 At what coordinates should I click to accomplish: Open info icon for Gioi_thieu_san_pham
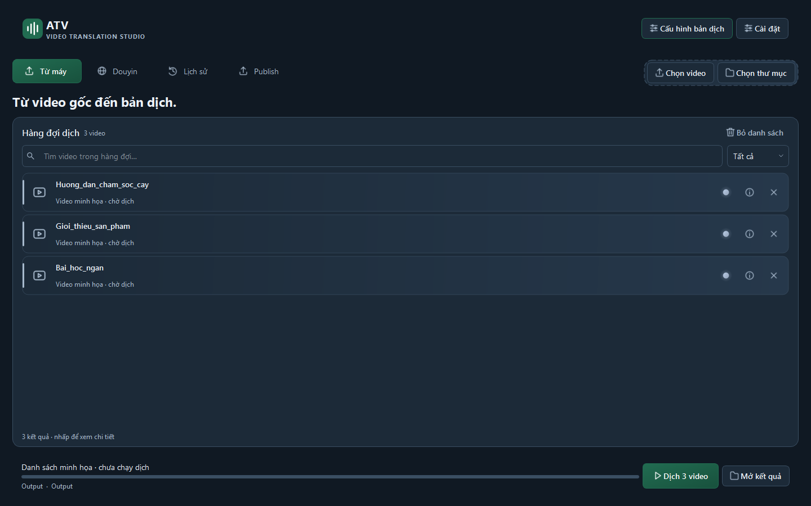point(750,234)
